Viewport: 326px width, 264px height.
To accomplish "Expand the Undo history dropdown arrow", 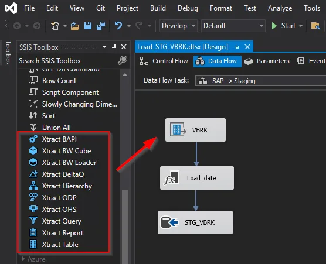I will point(129,26).
